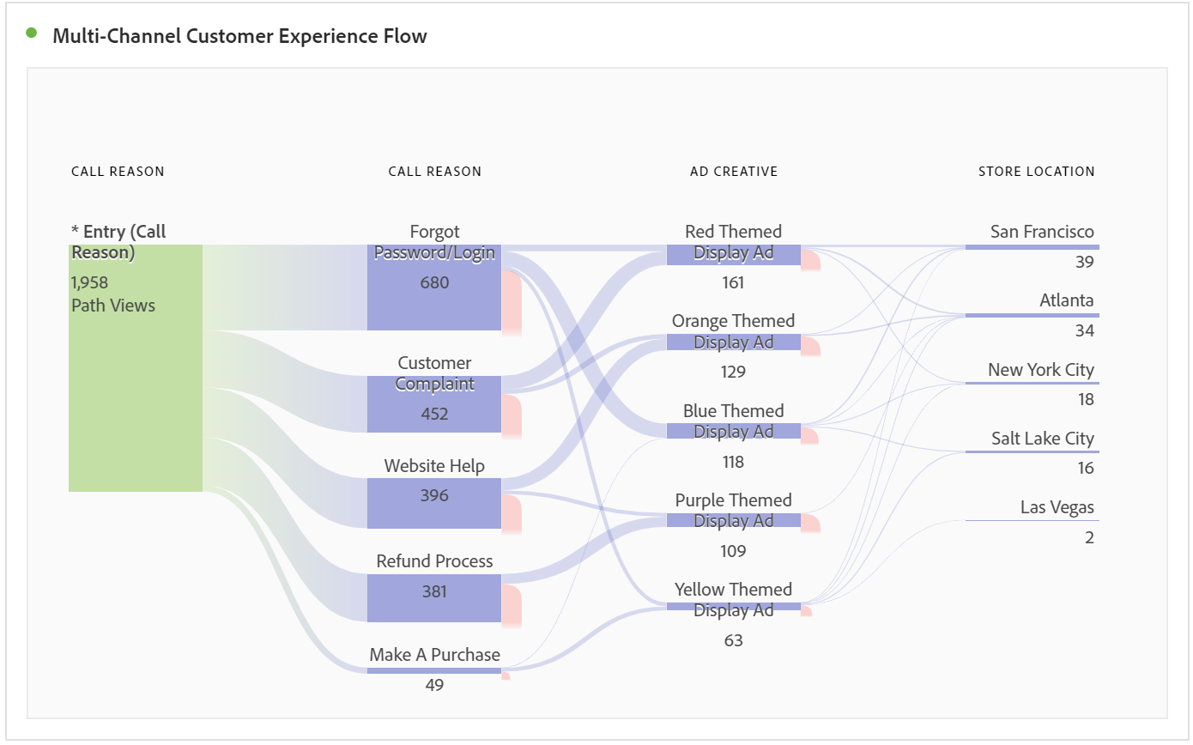Select the Salt Lake City node
Screen dimensions: 1193x745
(1032, 452)
